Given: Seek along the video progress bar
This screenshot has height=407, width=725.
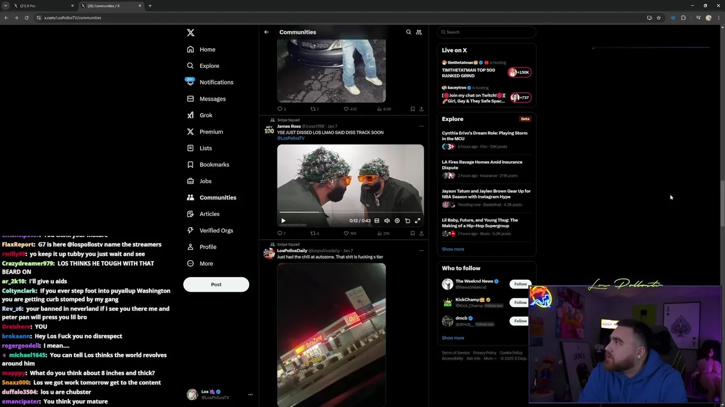Looking at the screenshot, I should (350, 213).
